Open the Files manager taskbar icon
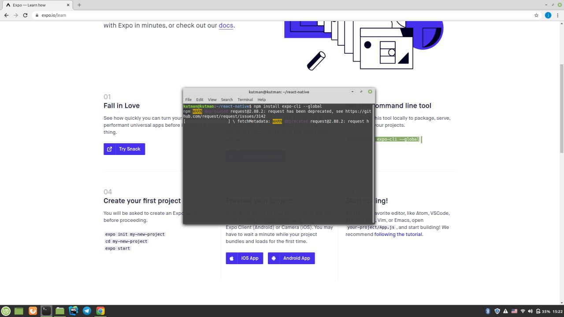Image resolution: width=564 pixels, height=317 pixels. 60,311
